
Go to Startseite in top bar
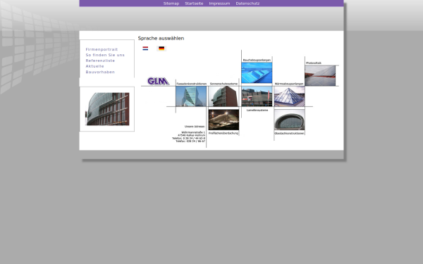click(194, 4)
